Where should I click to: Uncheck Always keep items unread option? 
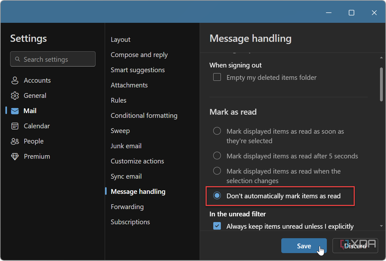pos(217,226)
